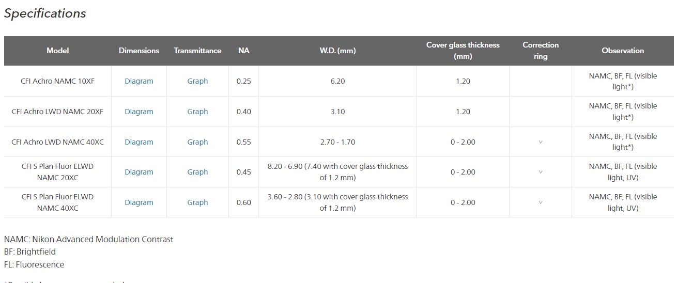Click the Observation column header
Image resolution: width=677 pixels, height=283 pixels.
point(623,51)
